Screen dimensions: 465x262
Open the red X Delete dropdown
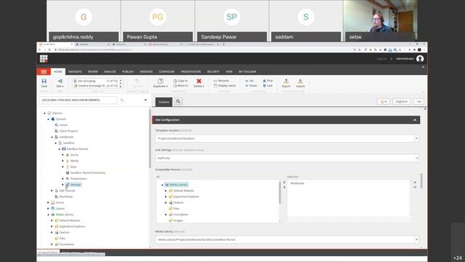pyautogui.click(x=199, y=83)
